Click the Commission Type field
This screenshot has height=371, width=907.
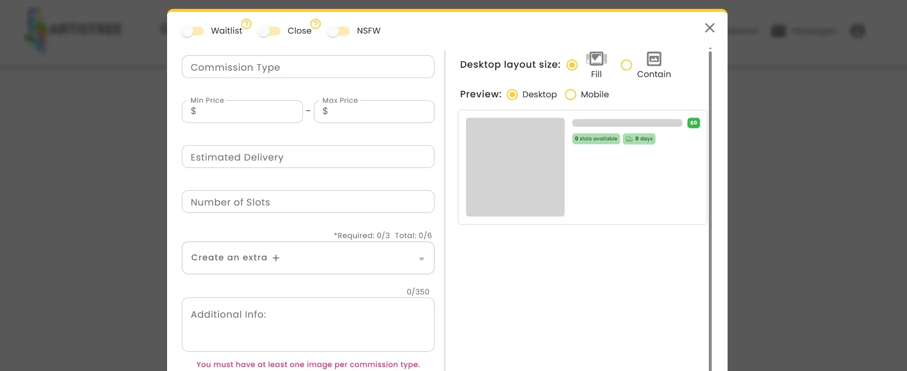[308, 67]
